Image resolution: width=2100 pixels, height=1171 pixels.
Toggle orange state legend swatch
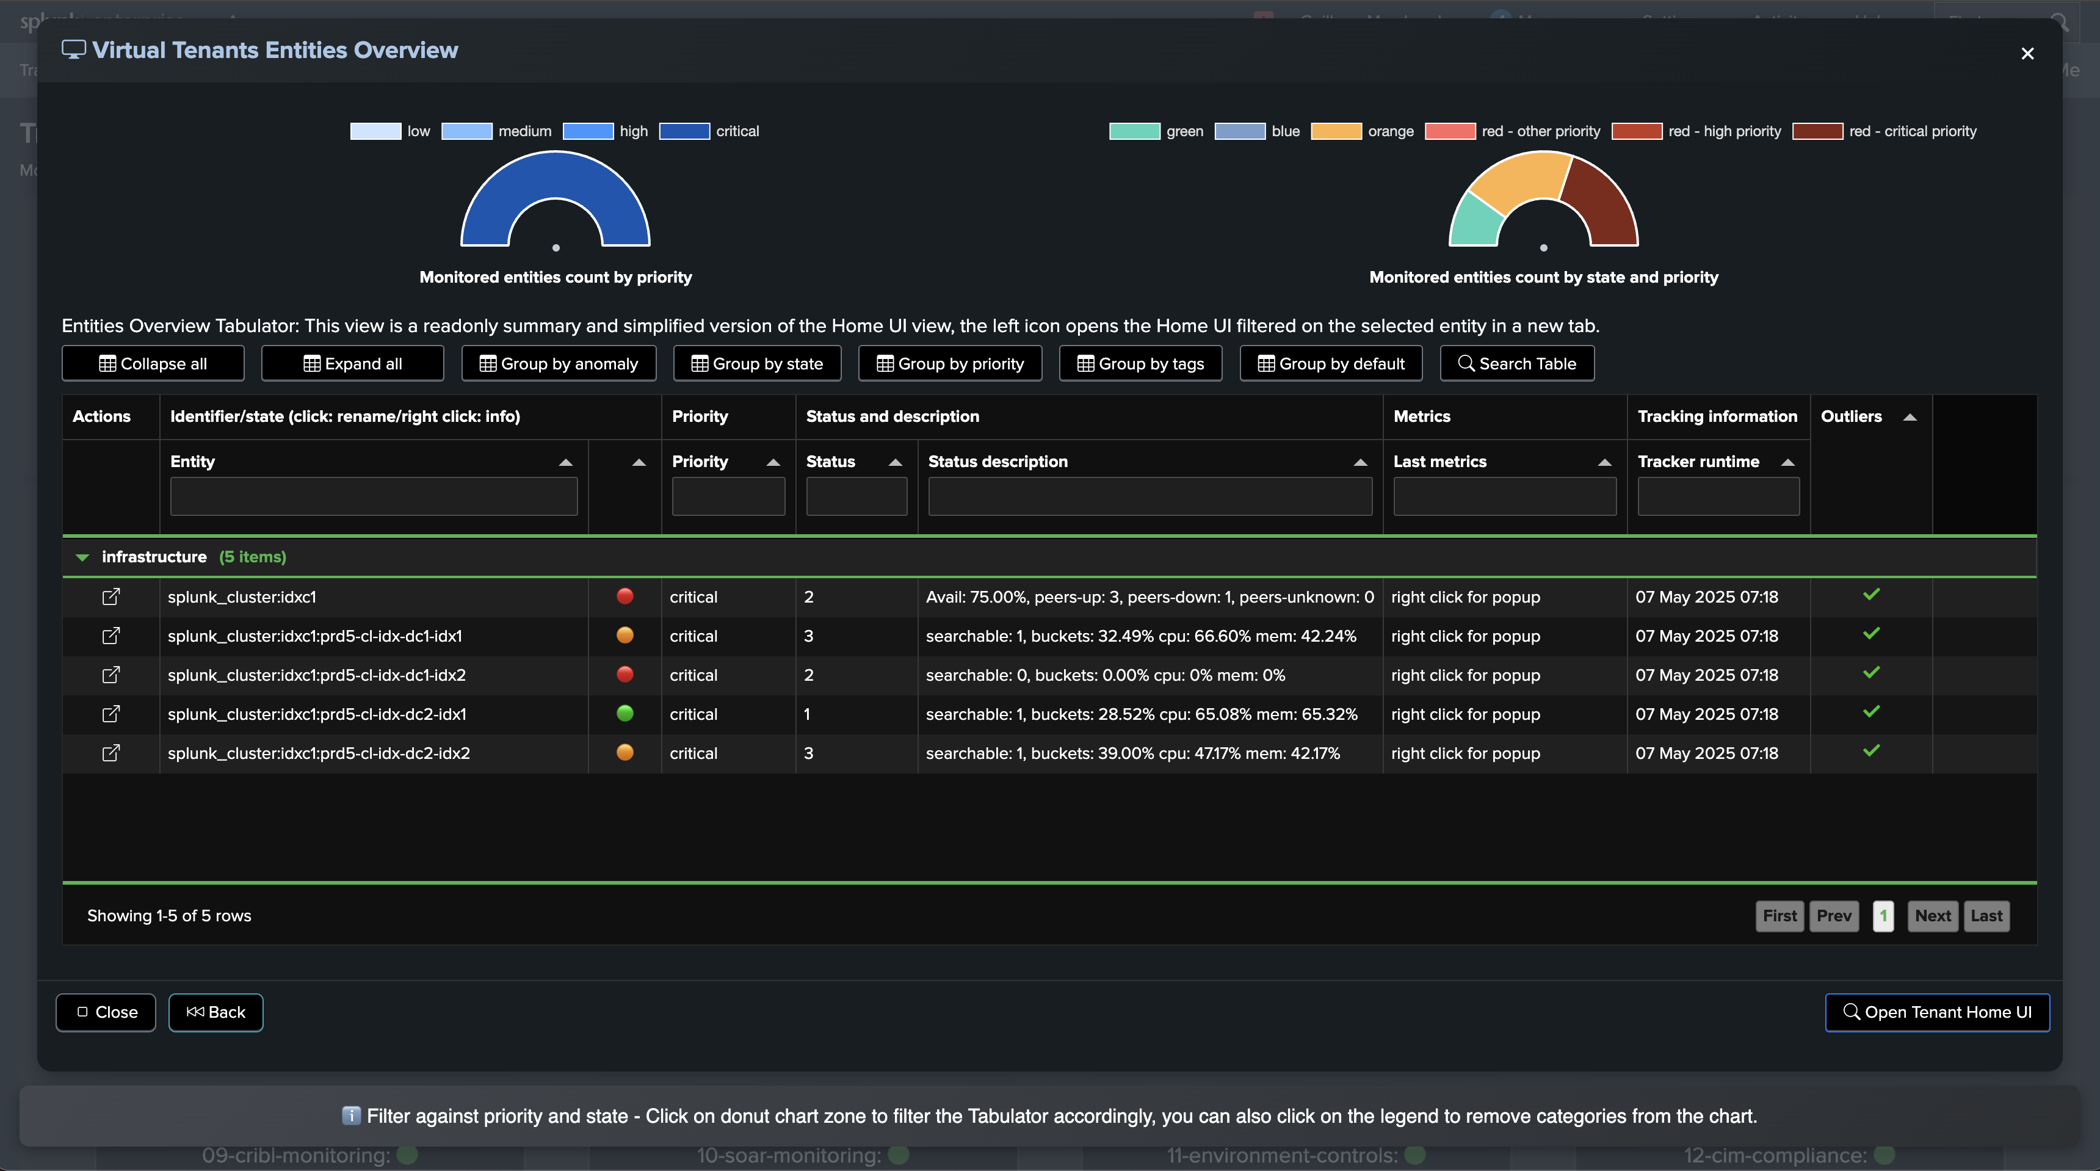(x=1336, y=131)
